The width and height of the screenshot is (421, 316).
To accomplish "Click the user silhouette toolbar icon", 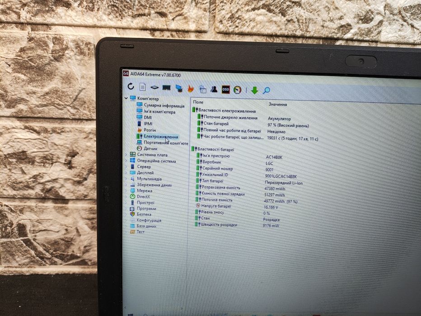I will pyautogui.click(x=214, y=89).
